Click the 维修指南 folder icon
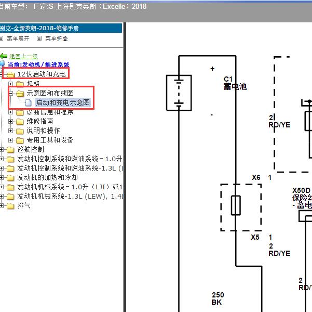The height and width of the screenshot is (312, 312). (x=20, y=122)
